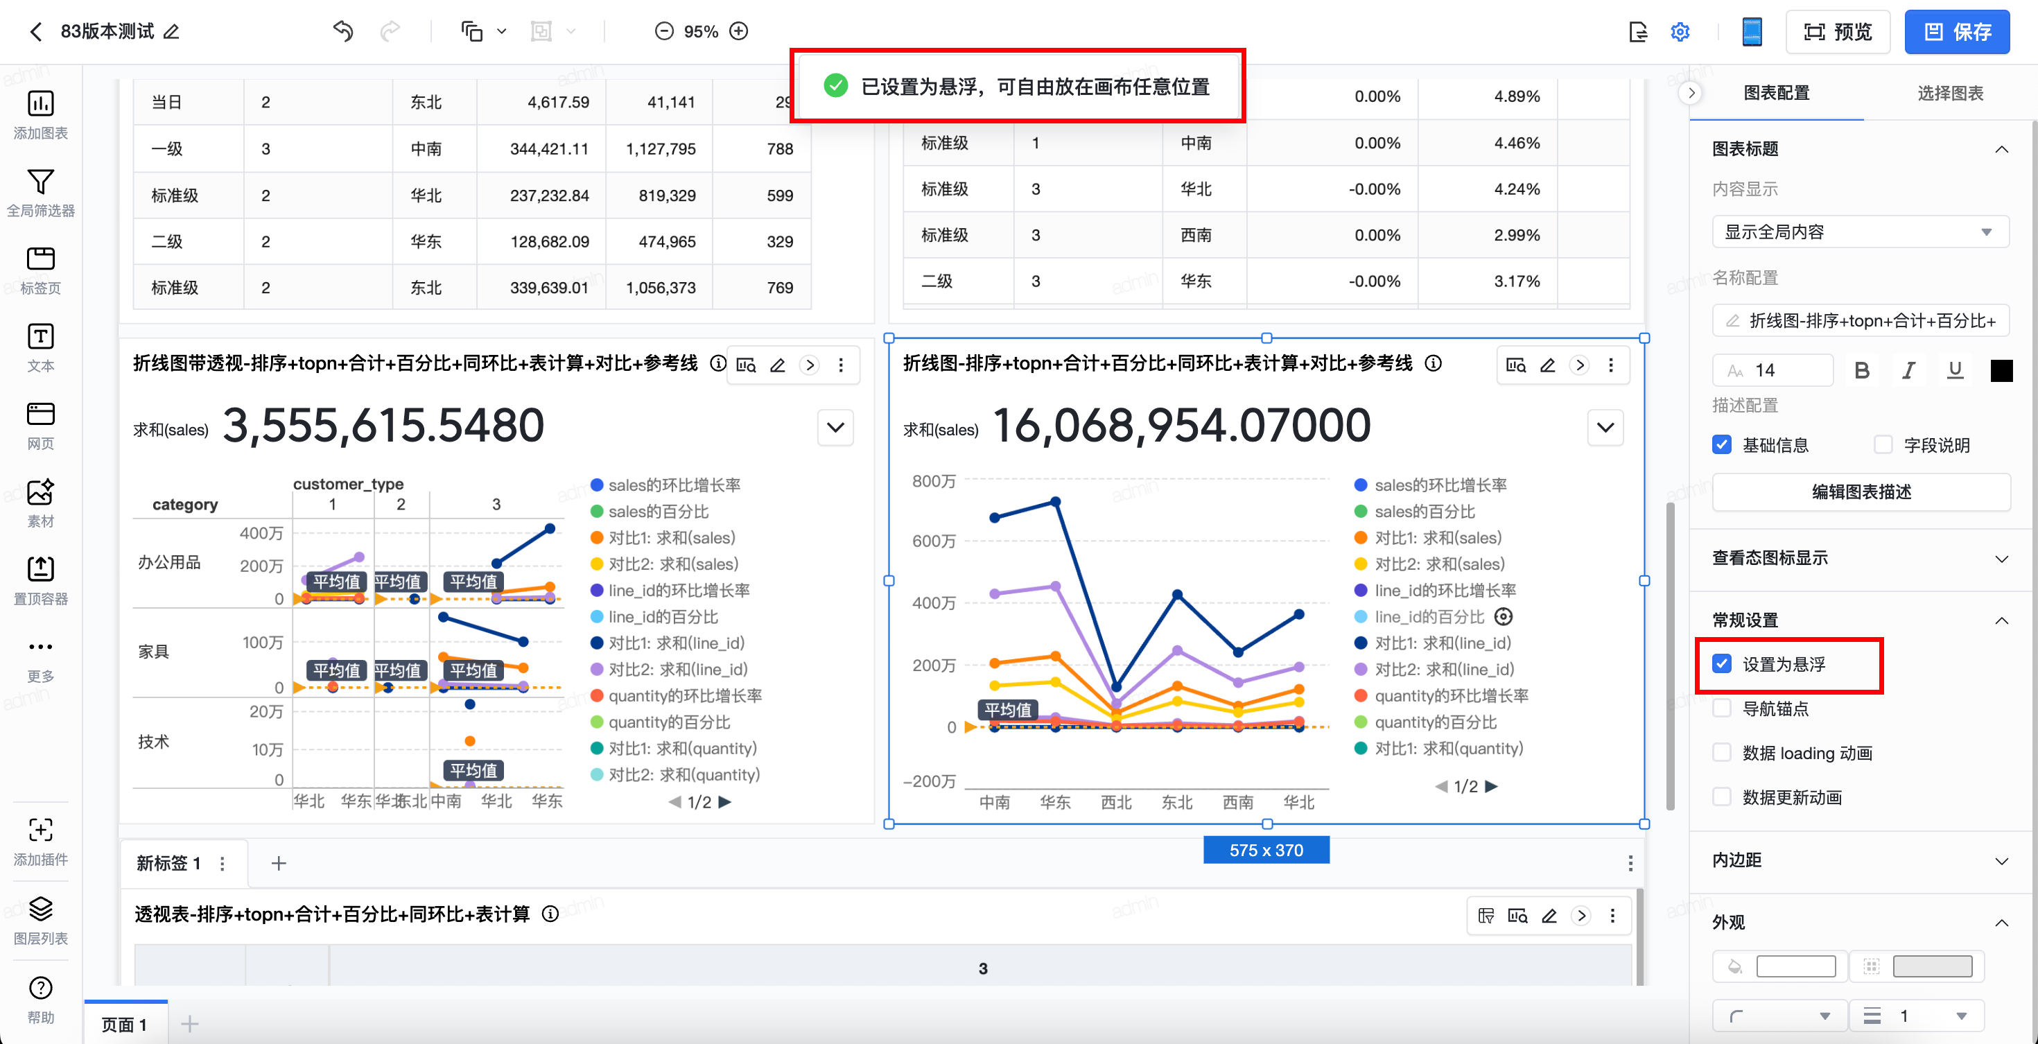Open data view icon on pivot line chart
Viewport: 2038px width, 1044px height.
746,365
